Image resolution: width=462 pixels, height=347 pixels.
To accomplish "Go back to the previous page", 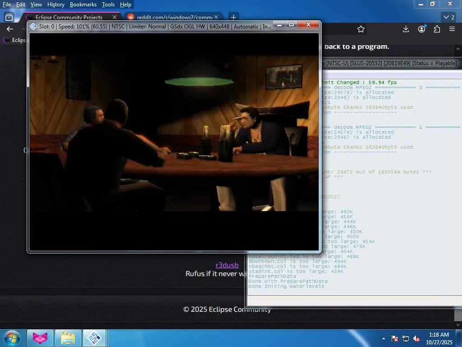I will [10, 29].
